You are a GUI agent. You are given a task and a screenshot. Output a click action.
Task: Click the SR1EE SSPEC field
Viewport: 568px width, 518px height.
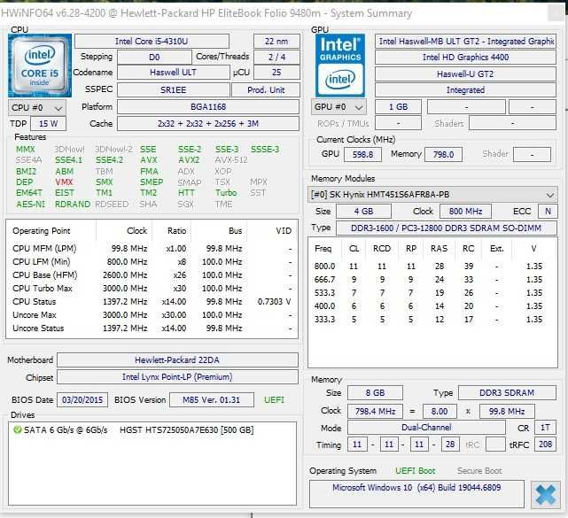(x=173, y=89)
